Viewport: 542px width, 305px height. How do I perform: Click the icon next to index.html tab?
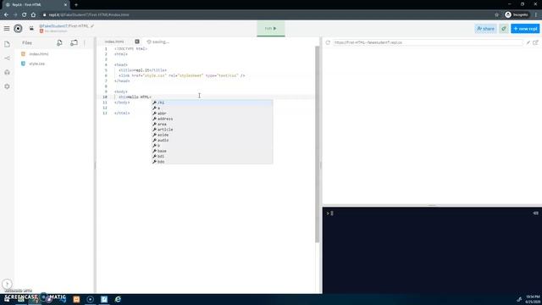pos(137,42)
